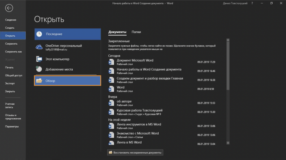286x160 pixels.
Task: Open the об авторе document
Action: [x=162, y=103]
